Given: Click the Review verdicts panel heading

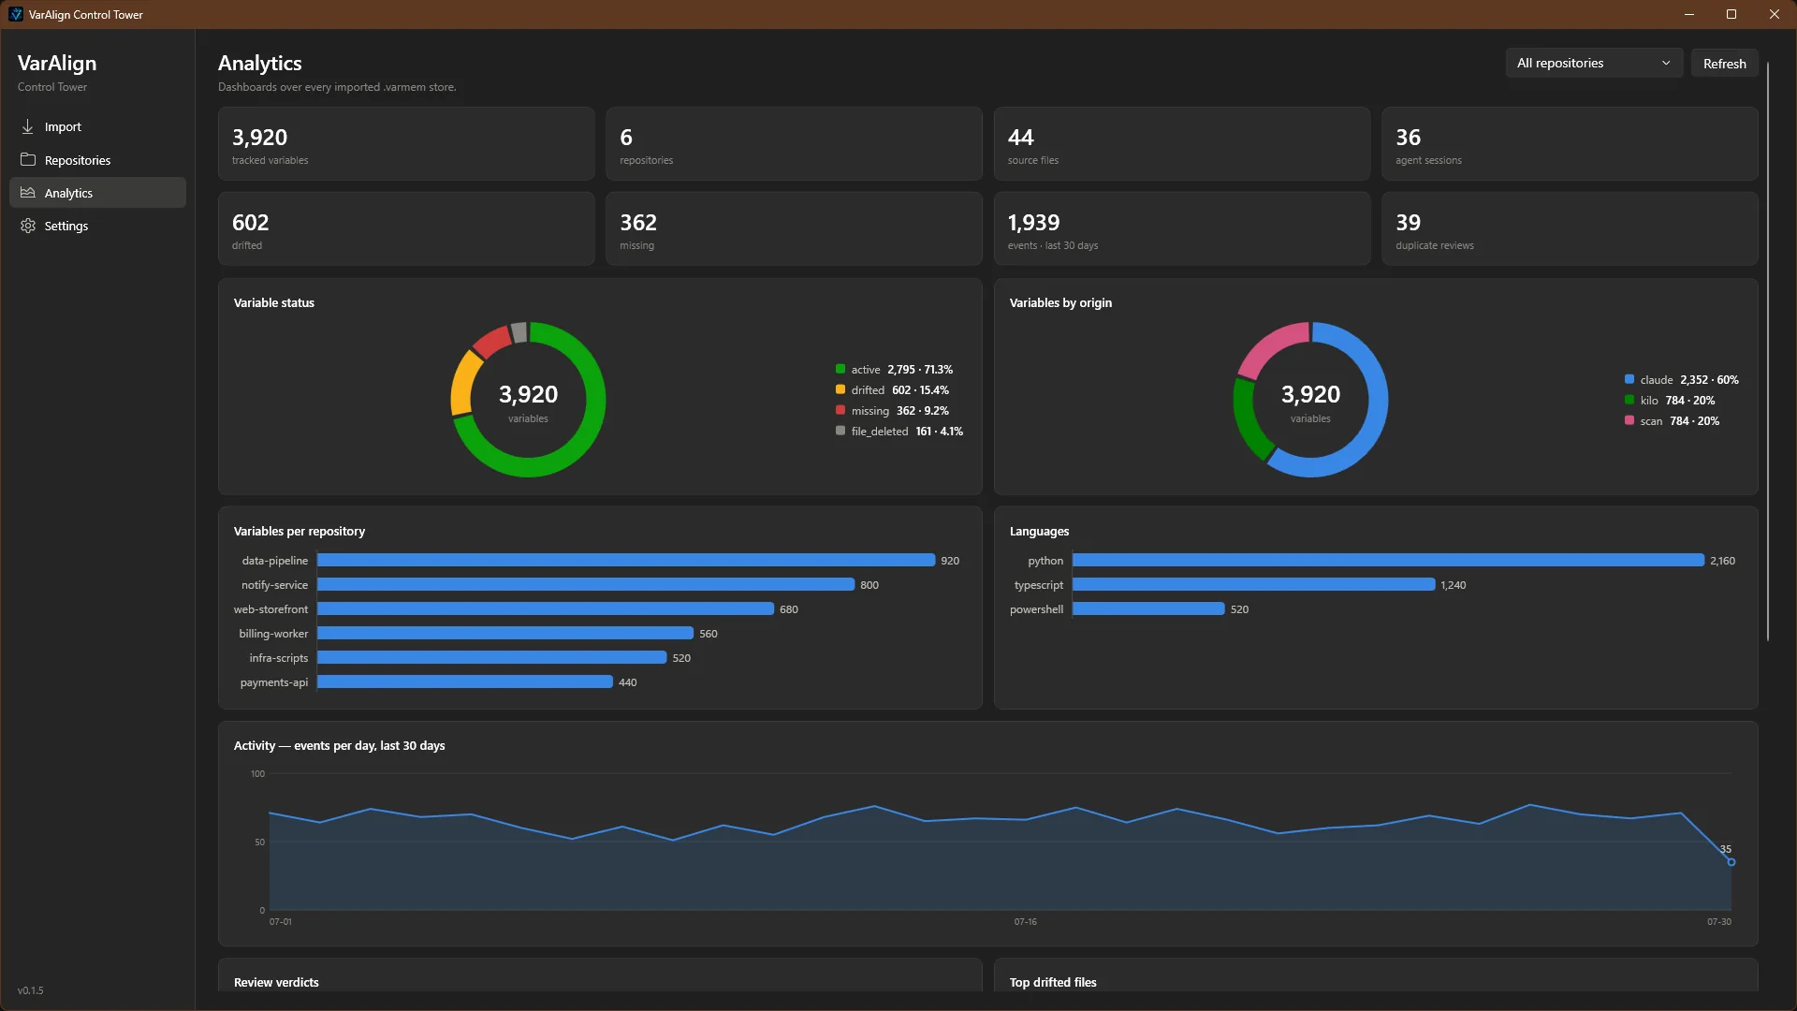Looking at the screenshot, I should (x=276, y=982).
